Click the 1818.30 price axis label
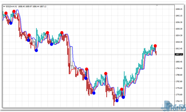This screenshot has width=186, height=112. [x=179, y=42]
